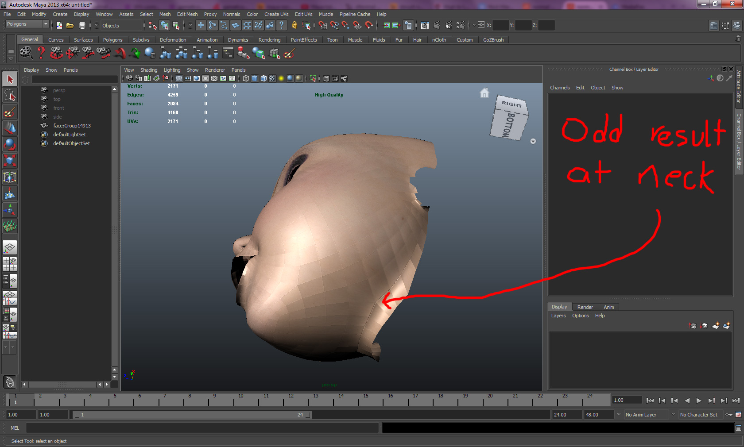Click the MEL command line input

click(202, 428)
